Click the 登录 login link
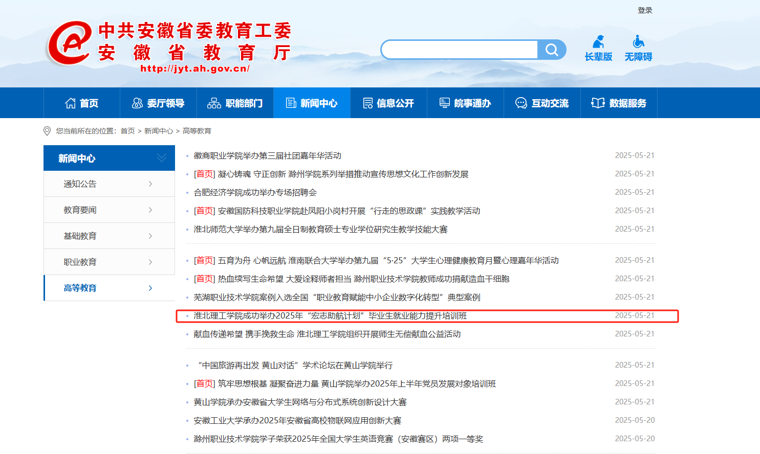 coord(645,10)
